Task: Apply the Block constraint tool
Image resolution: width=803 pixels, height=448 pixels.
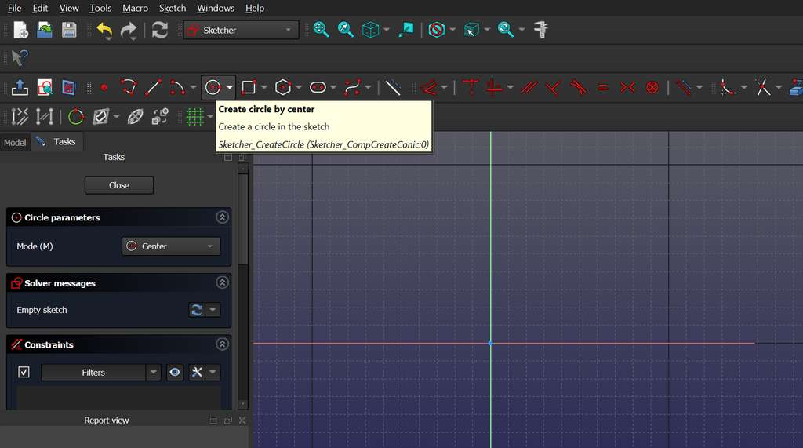Action: 652,88
